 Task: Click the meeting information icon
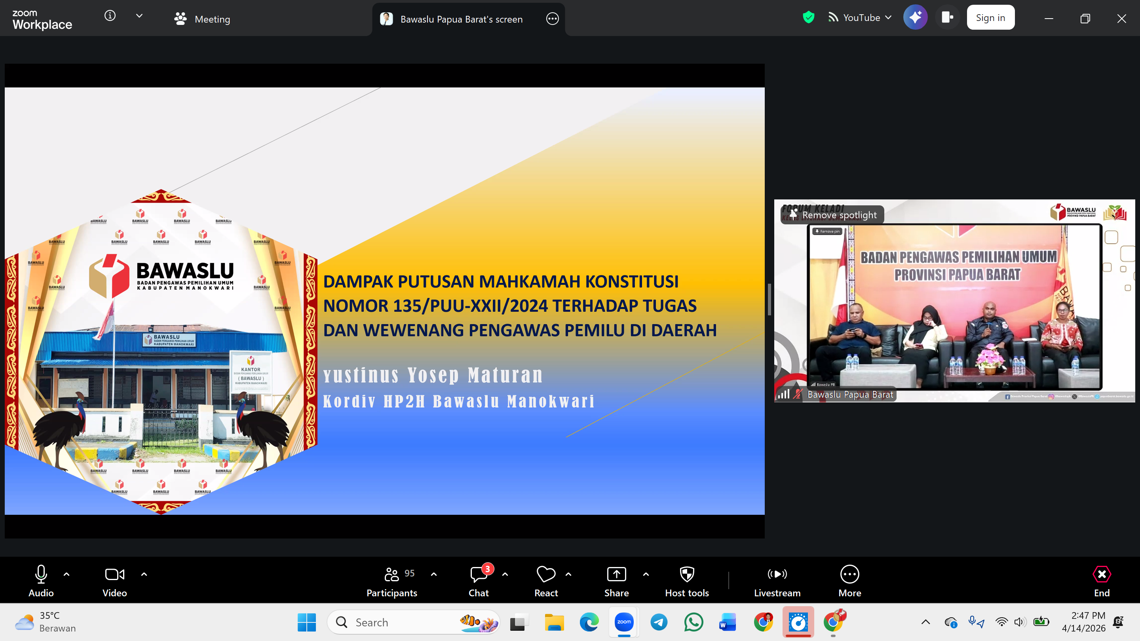pos(109,15)
